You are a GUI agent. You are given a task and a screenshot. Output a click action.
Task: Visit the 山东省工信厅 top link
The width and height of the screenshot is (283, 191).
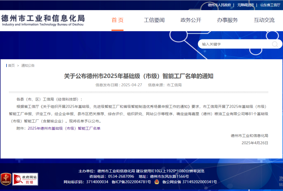click(x=270, y=5)
